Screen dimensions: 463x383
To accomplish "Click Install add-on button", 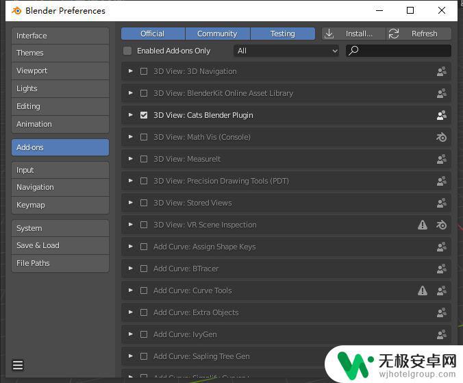I will click(x=353, y=34).
